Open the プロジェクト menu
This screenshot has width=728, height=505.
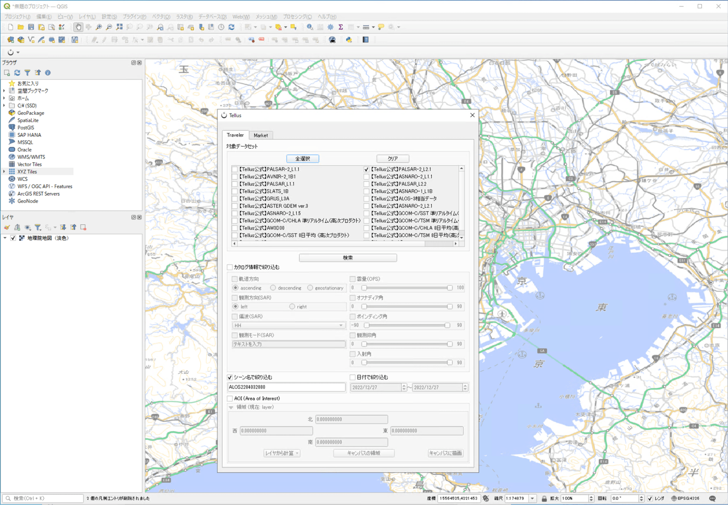pyautogui.click(x=17, y=17)
